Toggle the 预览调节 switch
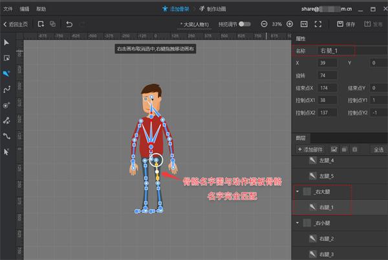Viewport: 388px width, 260px height. pos(244,24)
